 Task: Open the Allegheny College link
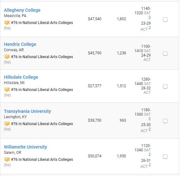click(x=22, y=10)
